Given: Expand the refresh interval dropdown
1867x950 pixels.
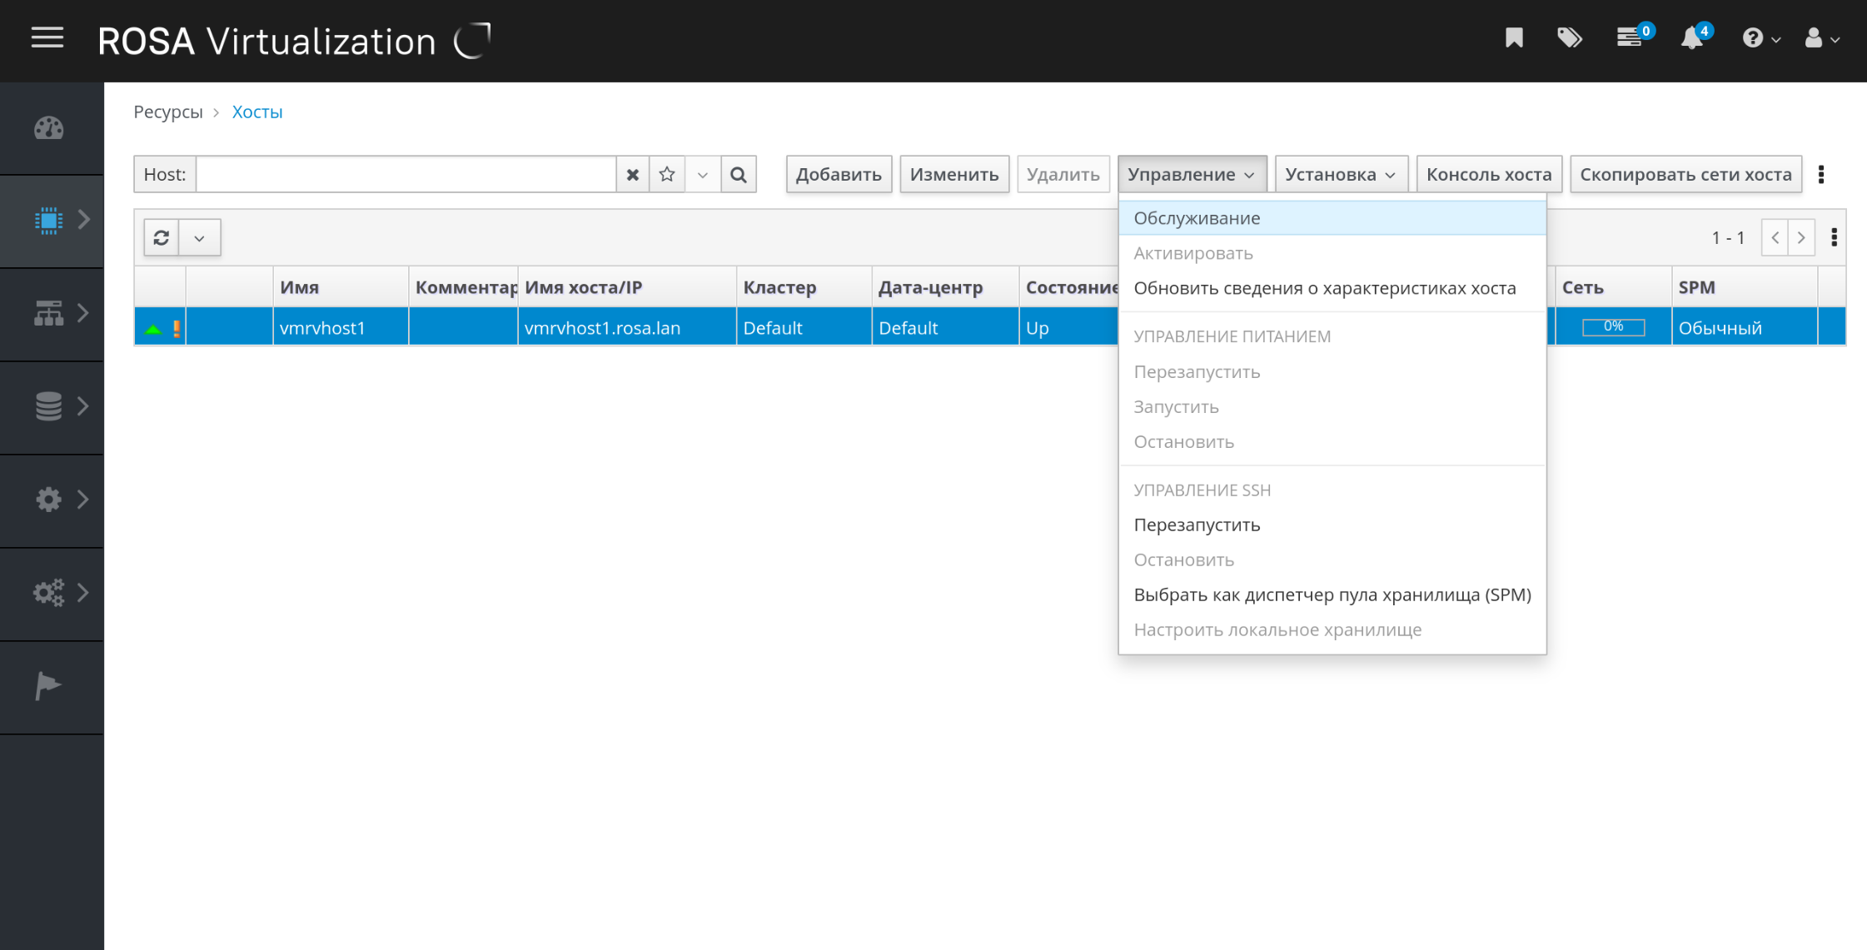Looking at the screenshot, I should [200, 238].
